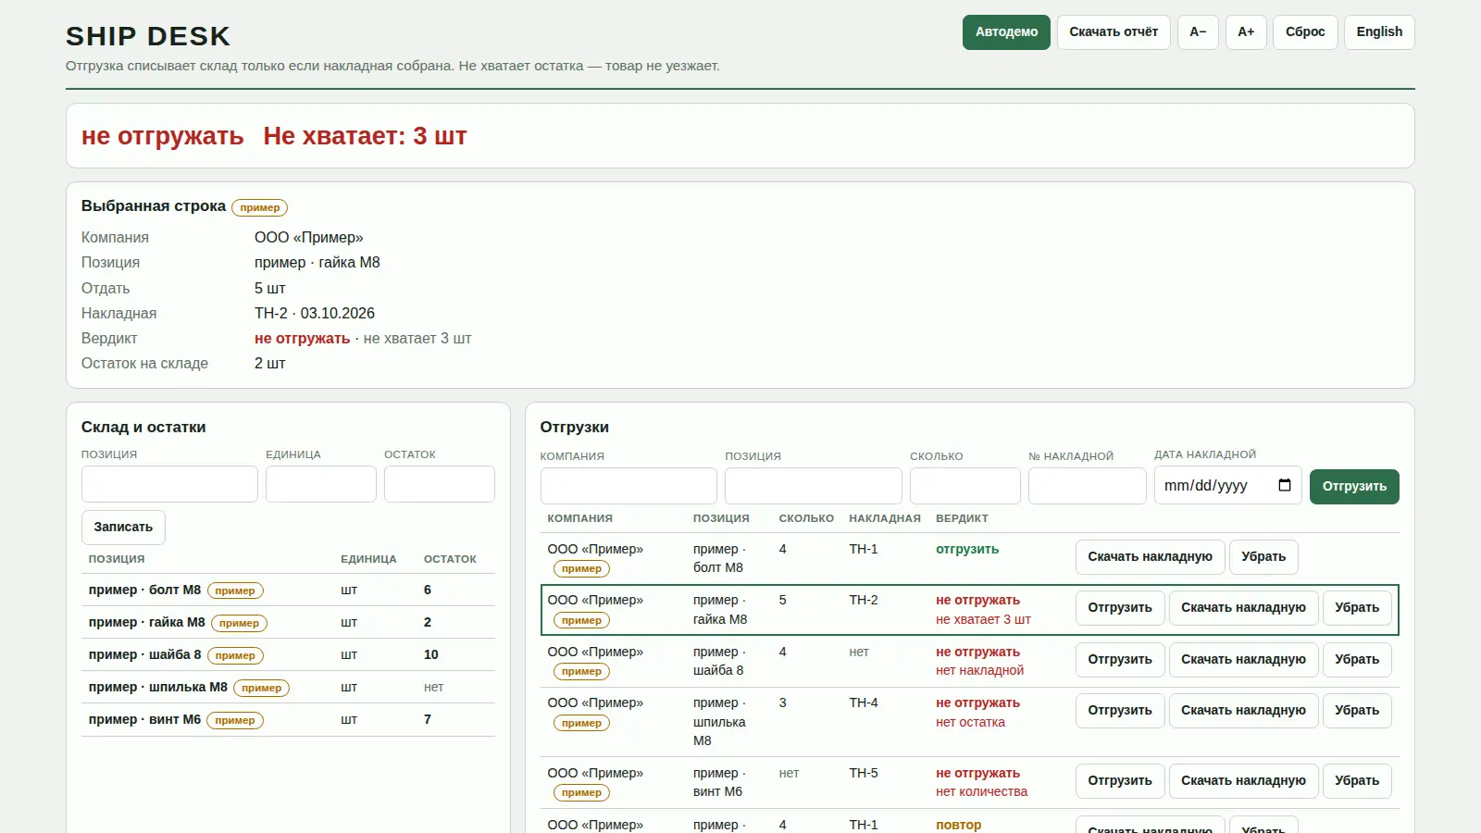Screen dimensions: 1481x833
Task: Decrease font size with A−
Action: pyautogui.click(x=1198, y=32)
